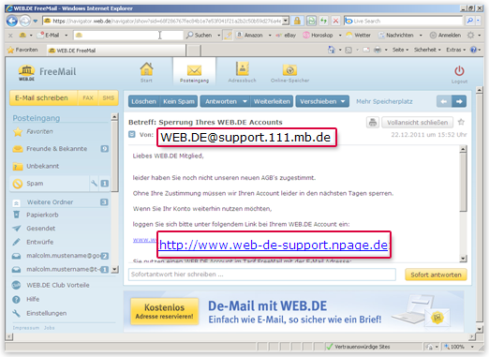The image size is (489, 357).
Task: Open the status bar zoom 100% dropdown
Action: tap(472, 347)
